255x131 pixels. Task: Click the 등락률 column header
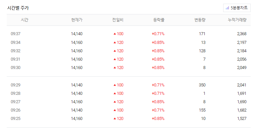point(159,20)
